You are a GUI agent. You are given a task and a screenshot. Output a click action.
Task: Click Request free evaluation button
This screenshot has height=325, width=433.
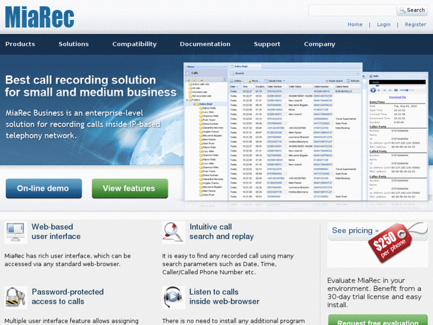click(378, 320)
